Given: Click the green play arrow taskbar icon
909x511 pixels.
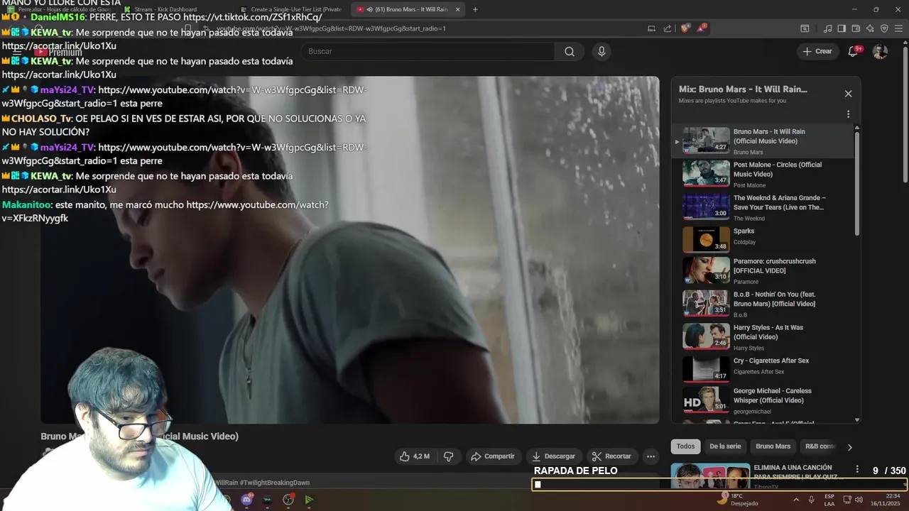Looking at the screenshot, I should [x=309, y=500].
